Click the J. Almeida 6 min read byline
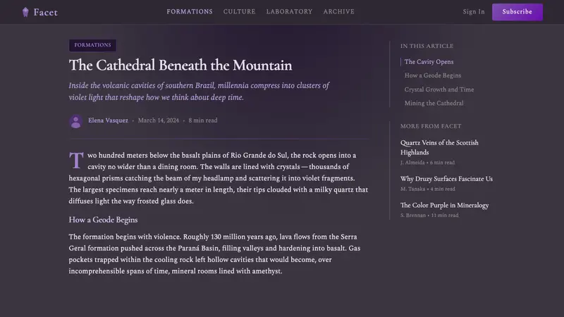 click(x=427, y=163)
